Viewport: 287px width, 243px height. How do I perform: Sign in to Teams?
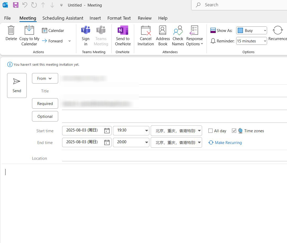pyautogui.click(x=85, y=35)
